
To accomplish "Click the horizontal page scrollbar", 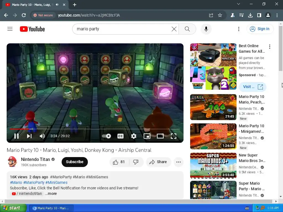I will pos(139,201).
